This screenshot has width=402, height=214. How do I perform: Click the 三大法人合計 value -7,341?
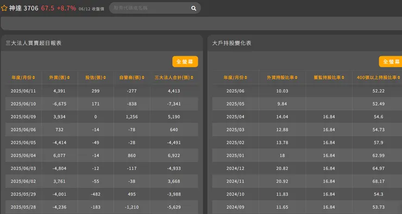[174, 104]
